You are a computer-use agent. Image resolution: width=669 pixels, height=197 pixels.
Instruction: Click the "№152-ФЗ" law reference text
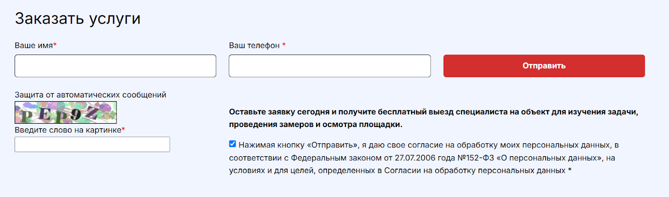click(476, 158)
